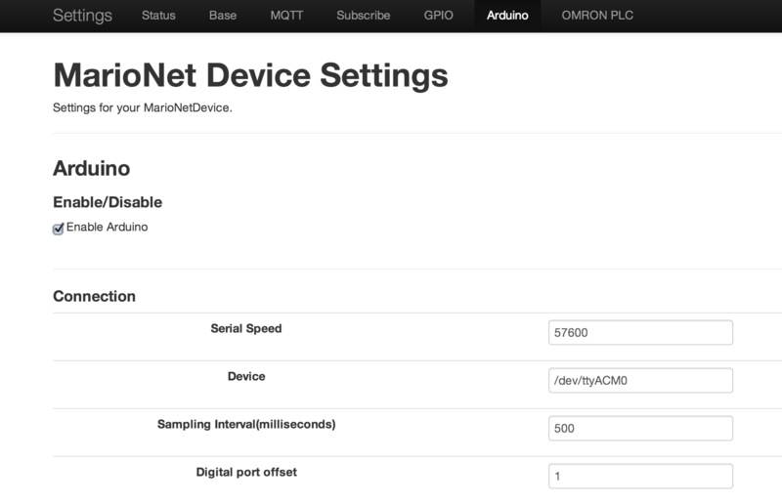The width and height of the screenshot is (782, 503).
Task: Select the GPIO tab
Action: [x=438, y=16]
